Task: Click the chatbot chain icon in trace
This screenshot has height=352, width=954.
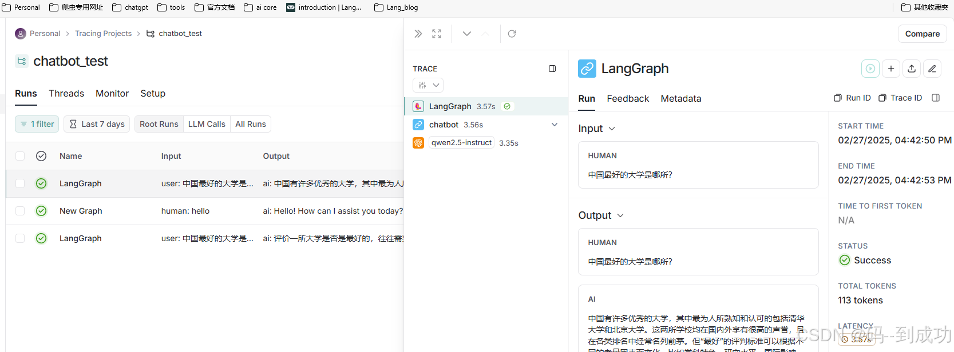Action: pos(418,125)
